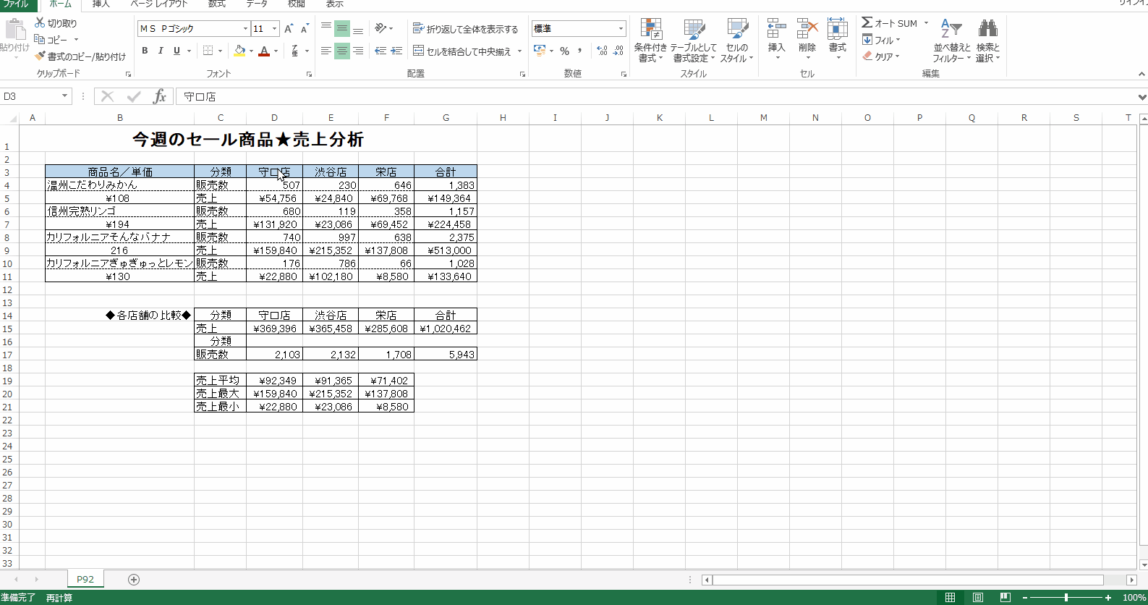The image size is (1148, 605).
Task: Open the font name dropdown MS Pゴシック
Action: (x=245, y=29)
